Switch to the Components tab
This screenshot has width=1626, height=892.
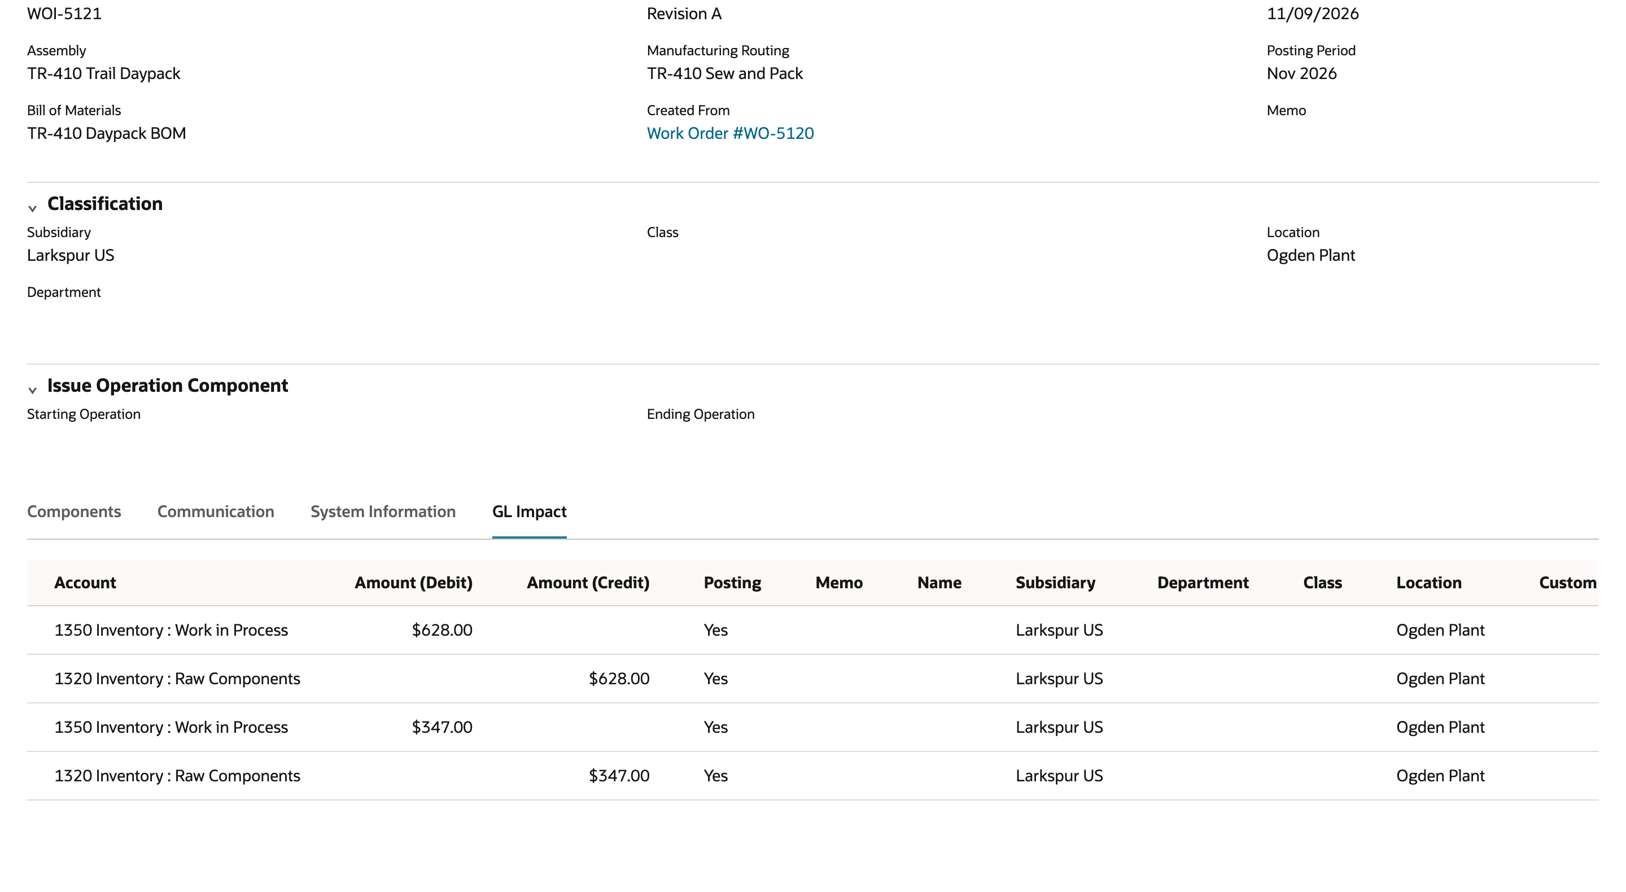pyautogui.click(x=74, y=511)
